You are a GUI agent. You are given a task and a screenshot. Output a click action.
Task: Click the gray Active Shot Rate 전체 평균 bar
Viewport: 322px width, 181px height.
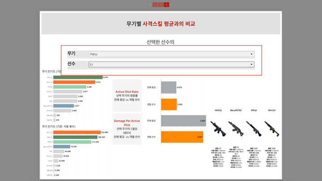(x=169, y=88)
